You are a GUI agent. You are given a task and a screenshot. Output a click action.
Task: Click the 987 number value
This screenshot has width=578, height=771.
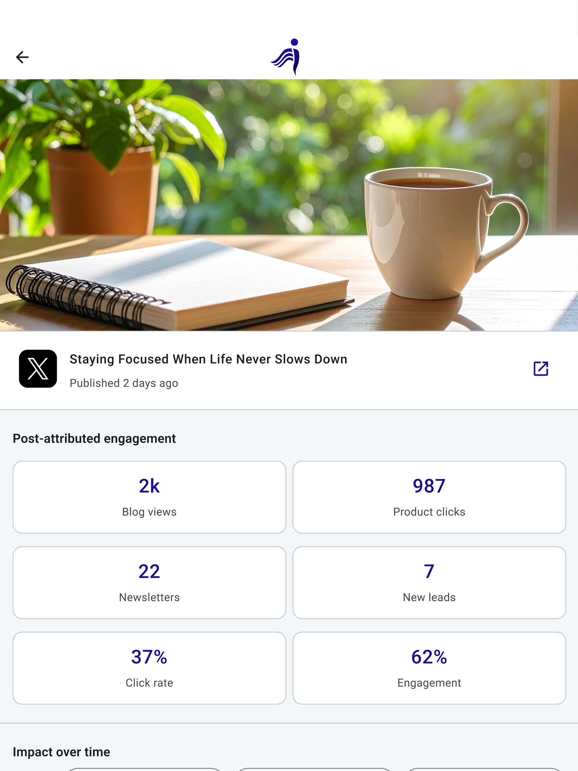[429, 486]
